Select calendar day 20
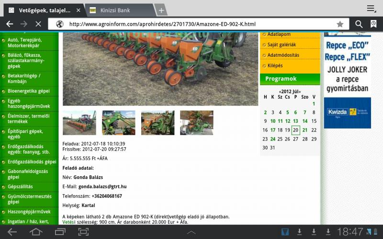Viewport: 383px width, 239px height. point(295,130)
